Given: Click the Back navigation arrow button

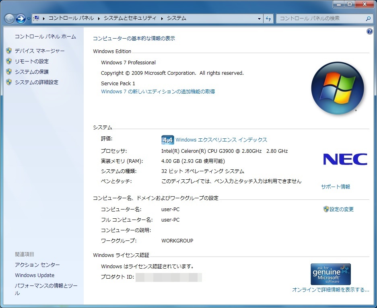Looking at the screenshot, I should click(10, 18).
